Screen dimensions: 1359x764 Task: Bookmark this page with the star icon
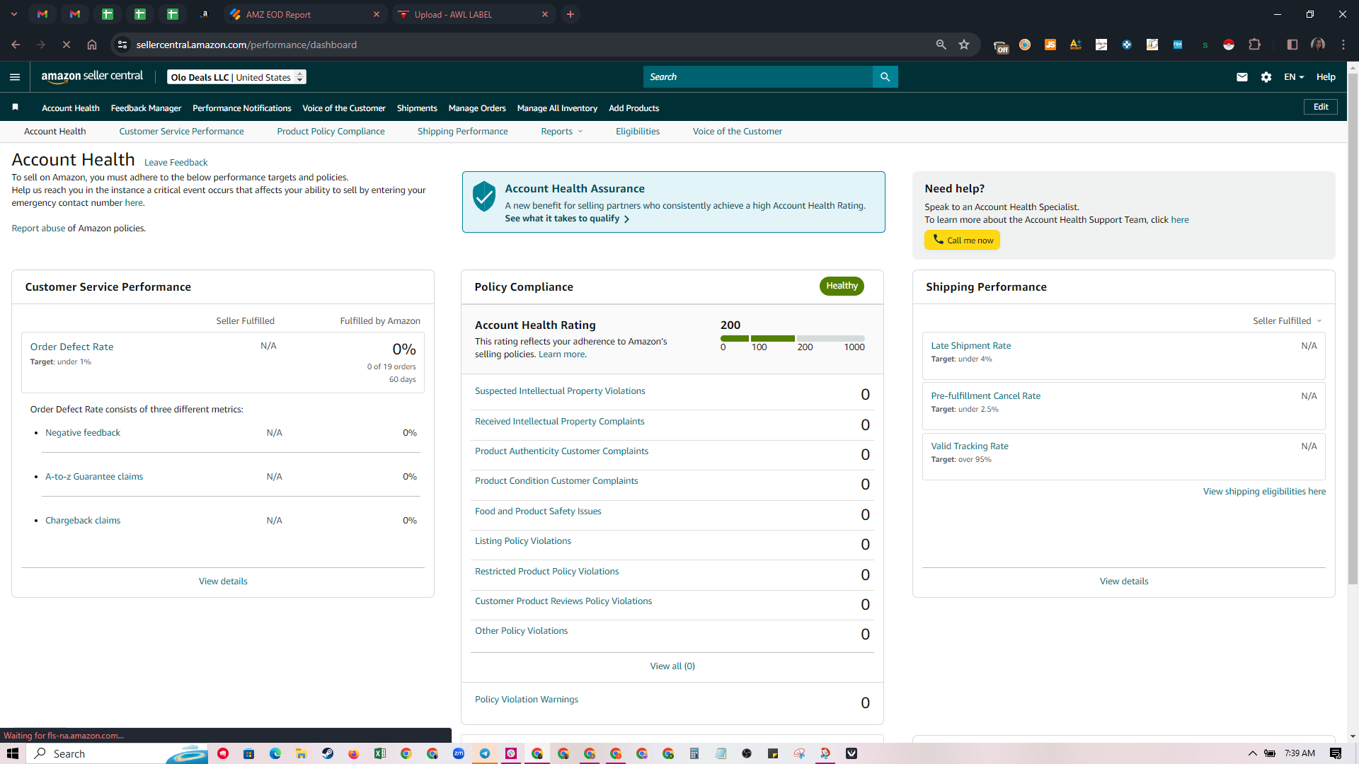coord(964,45)
